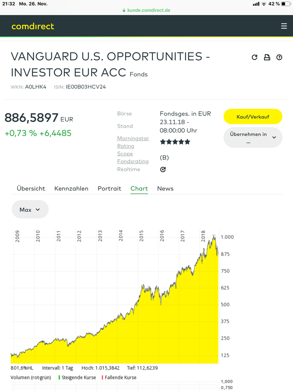
Task: Click the 2018 peak on the chart
Action: pyautogui.click(x=214, y=236)
